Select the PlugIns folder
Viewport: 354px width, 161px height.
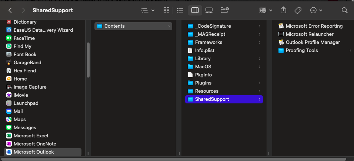pos(224,83)
